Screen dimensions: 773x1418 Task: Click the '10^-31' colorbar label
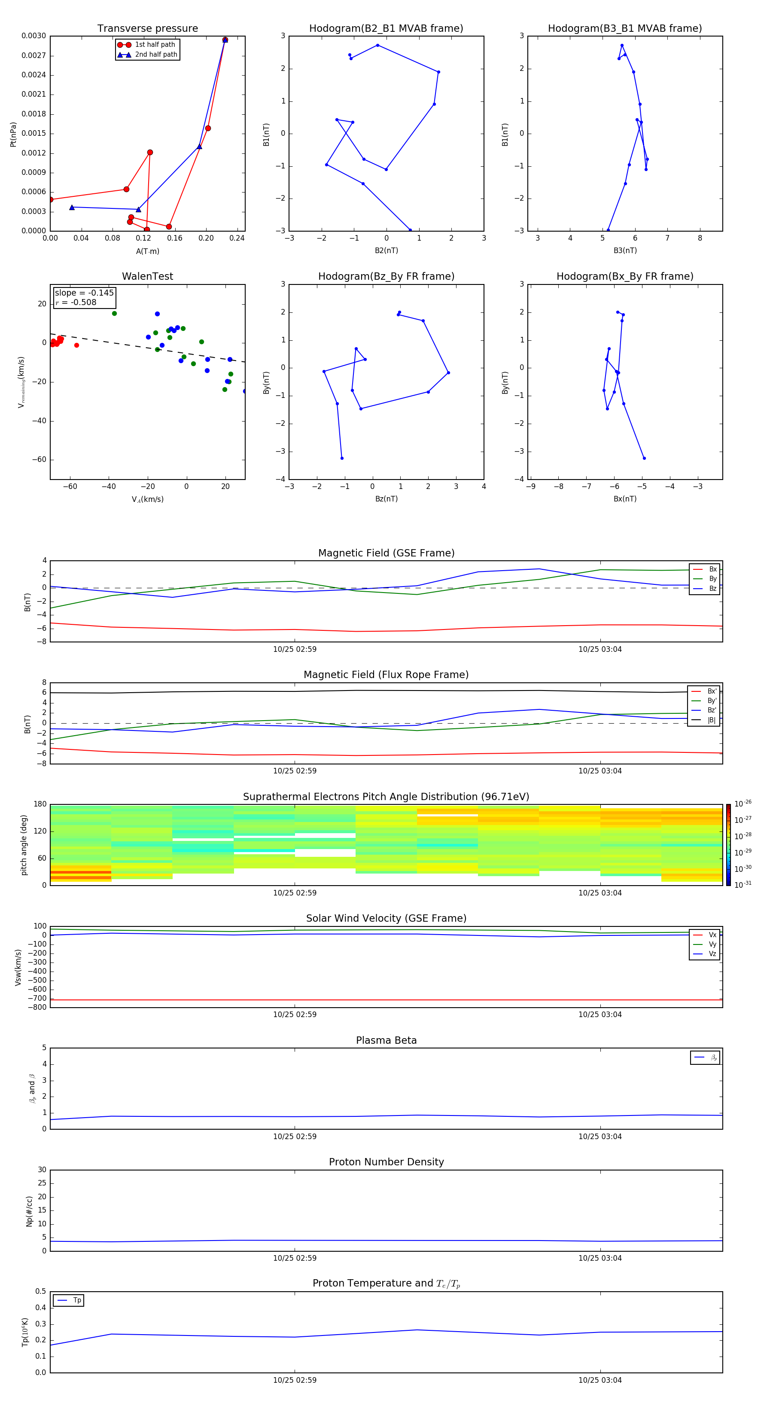tap(743, 885)
